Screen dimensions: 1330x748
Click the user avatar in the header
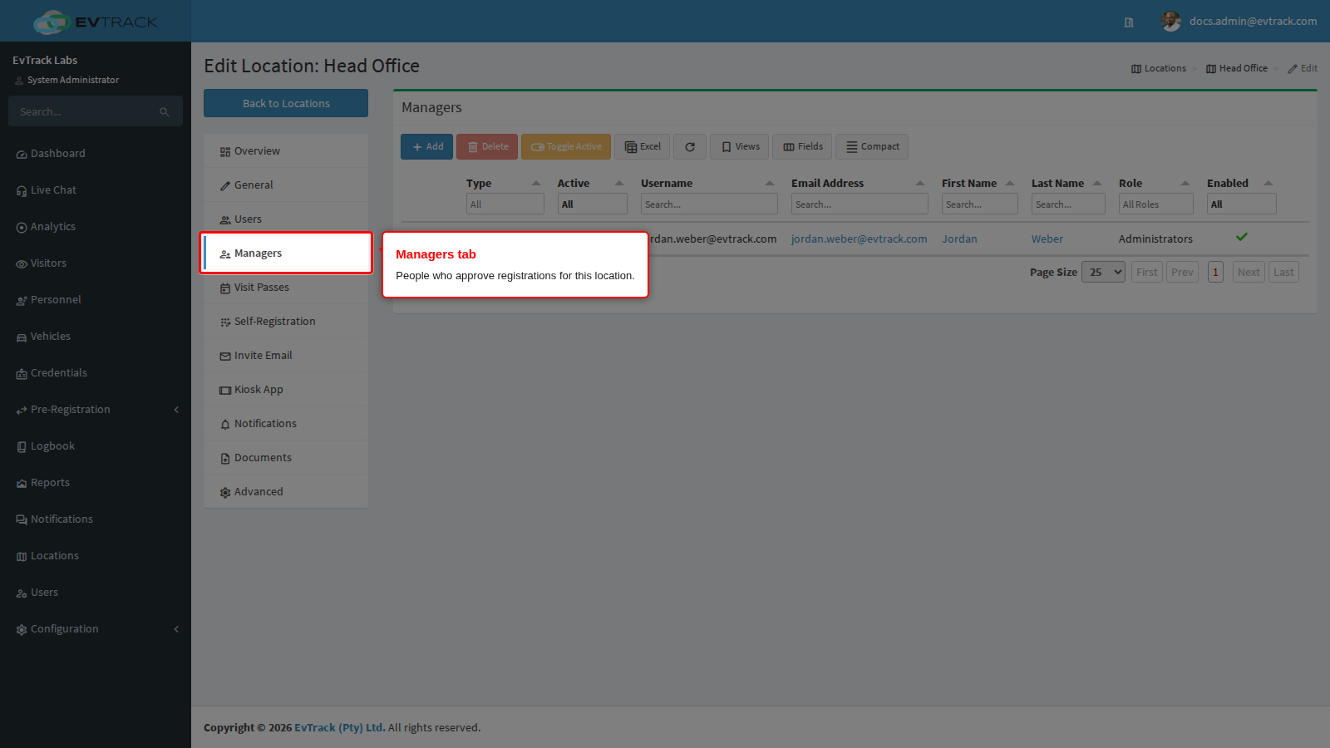pos(1171,22)
